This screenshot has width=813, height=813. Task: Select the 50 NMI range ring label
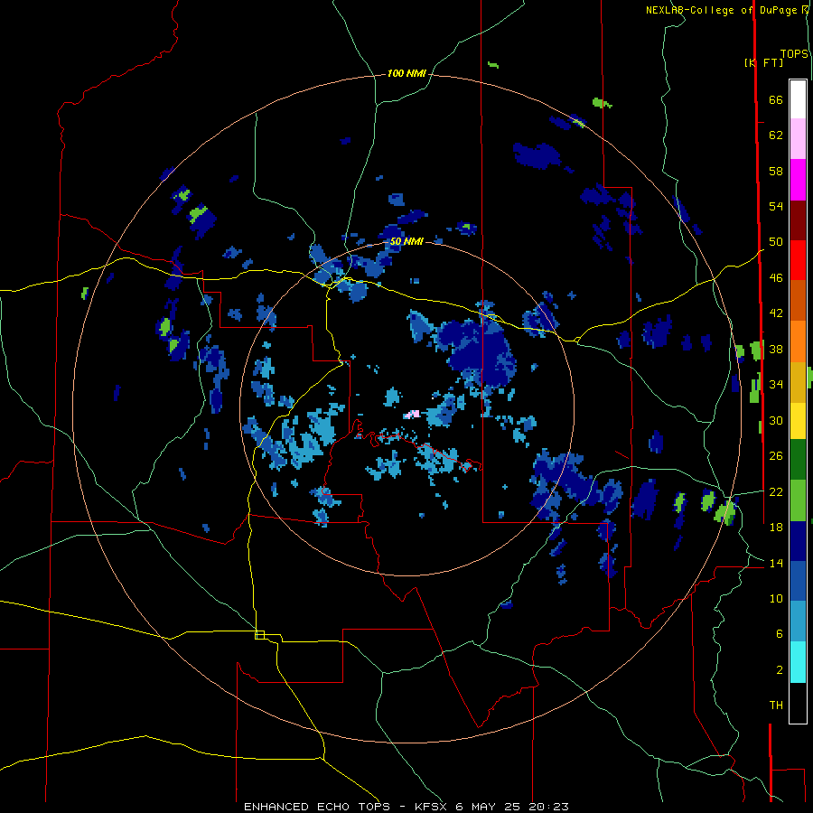pyautogui.click(x=406, y=241)
